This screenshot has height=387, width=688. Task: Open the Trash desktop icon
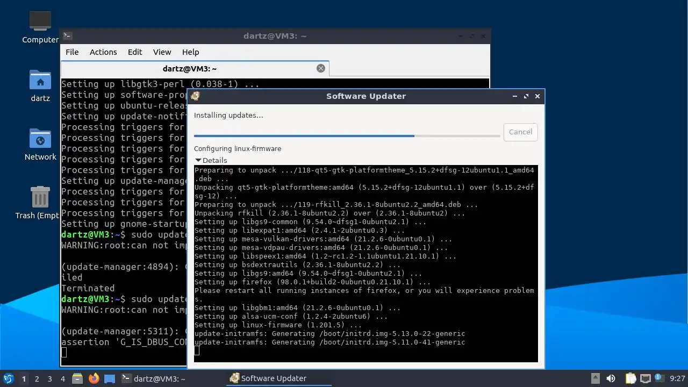[x=40, y=203]
